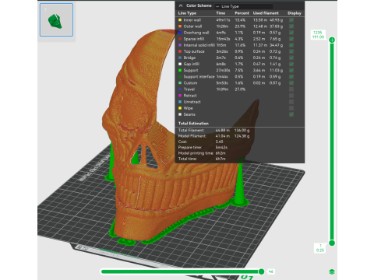This screenshot has height=280, width=374.
Task: Click the move slider value '46'
Action: pyautogui.click(x=270, y=271)
